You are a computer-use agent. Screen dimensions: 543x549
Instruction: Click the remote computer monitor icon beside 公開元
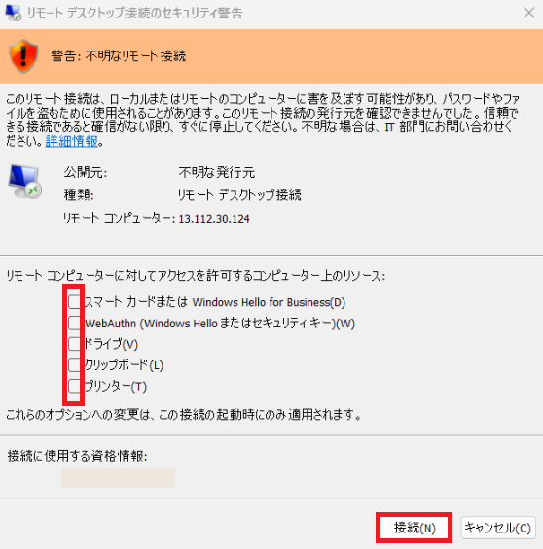point(24,182)
